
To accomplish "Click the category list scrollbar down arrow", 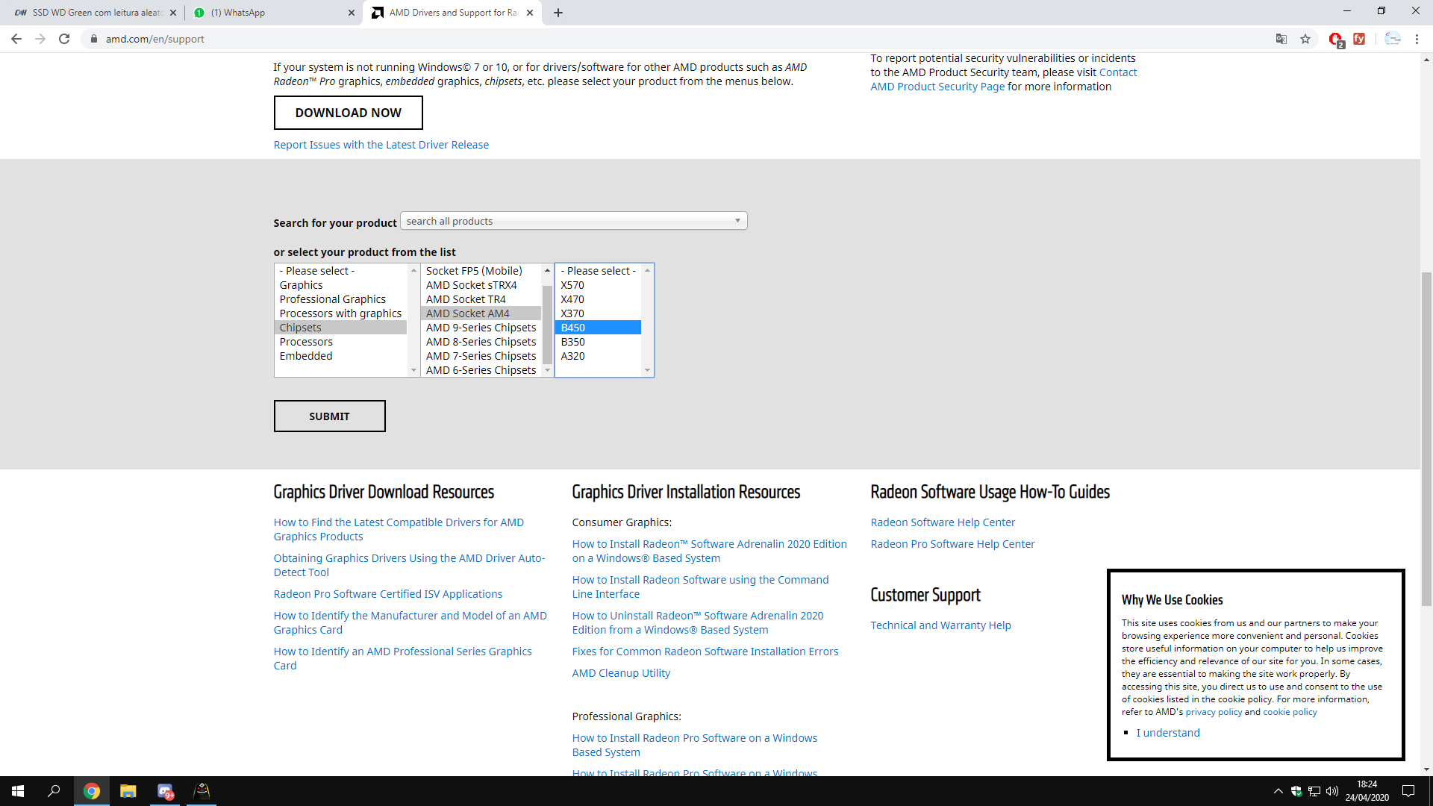I will [413, 370].
